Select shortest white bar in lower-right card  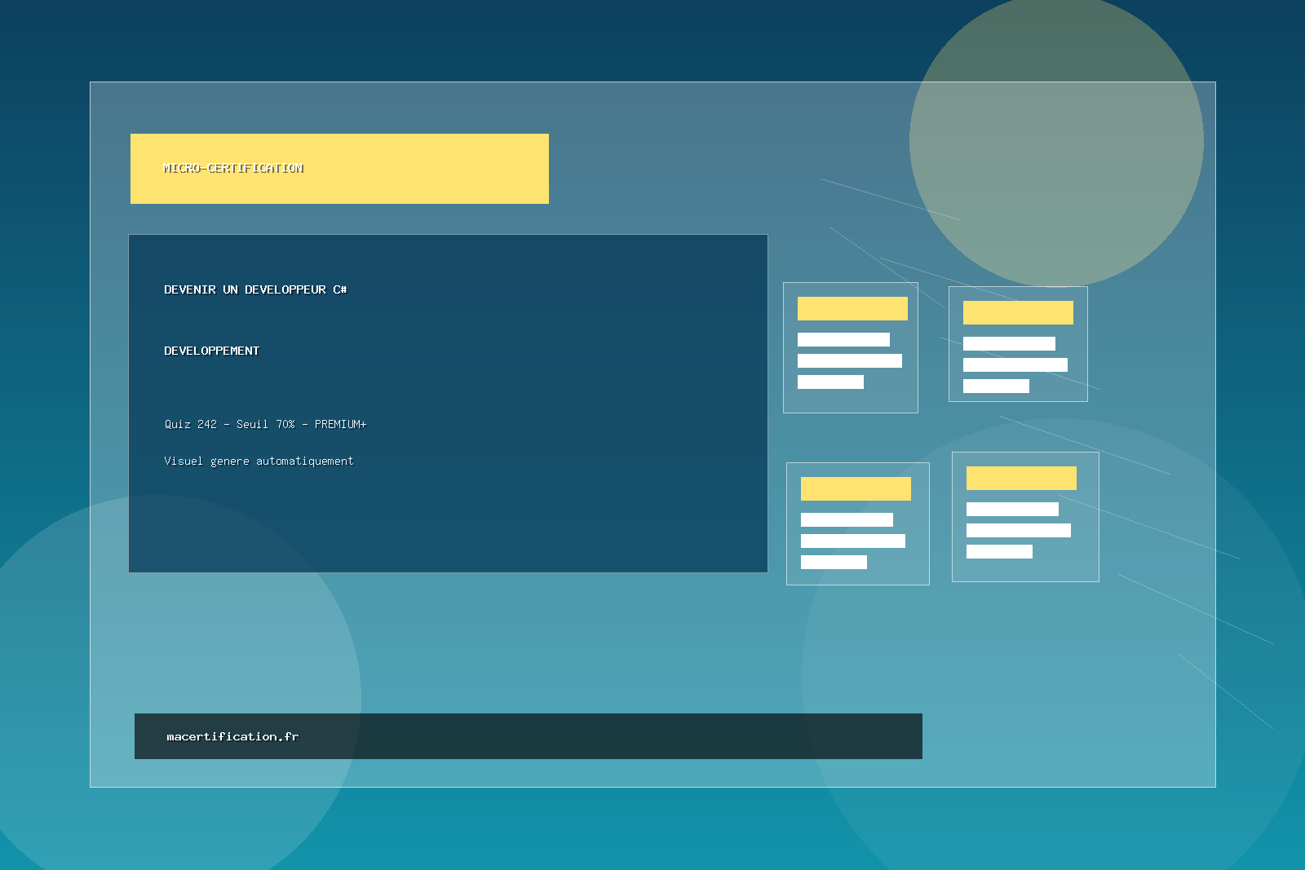pyautogui.click(x=999, y=551)
